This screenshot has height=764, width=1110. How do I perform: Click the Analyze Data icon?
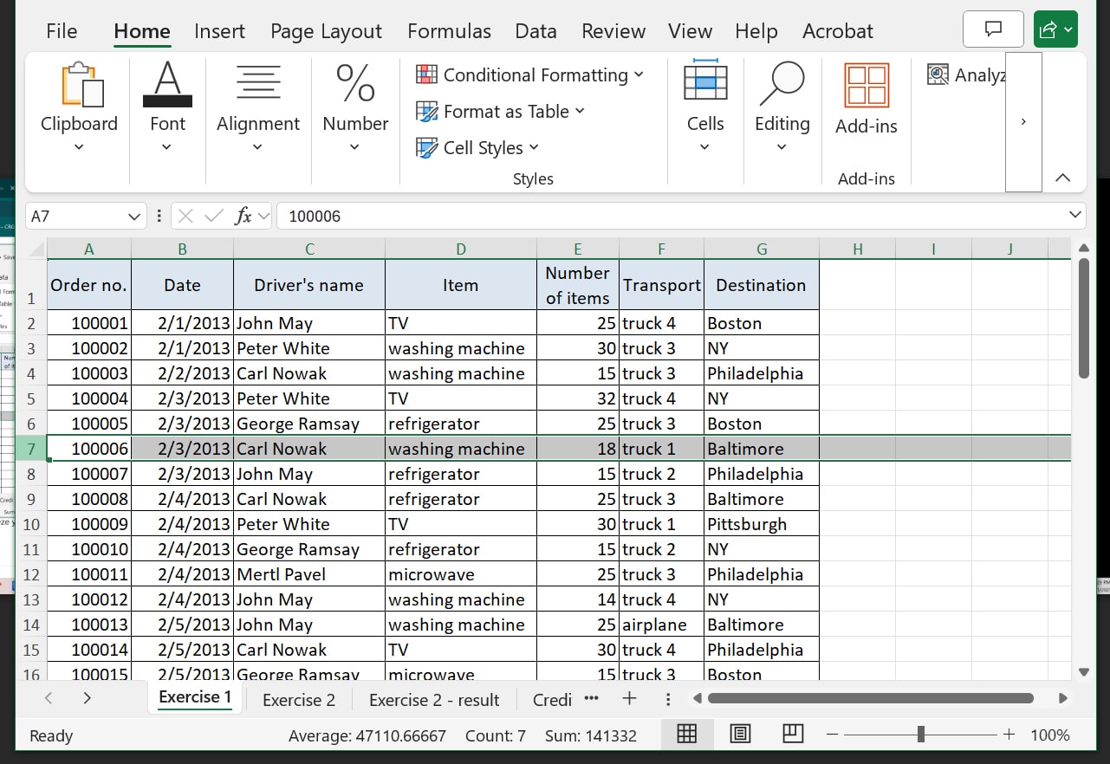[x=938, y=74]
